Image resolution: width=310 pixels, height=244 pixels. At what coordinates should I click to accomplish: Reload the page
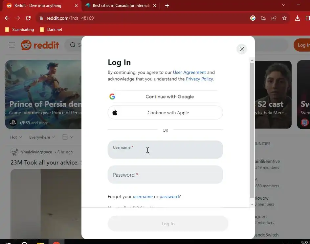28,18
